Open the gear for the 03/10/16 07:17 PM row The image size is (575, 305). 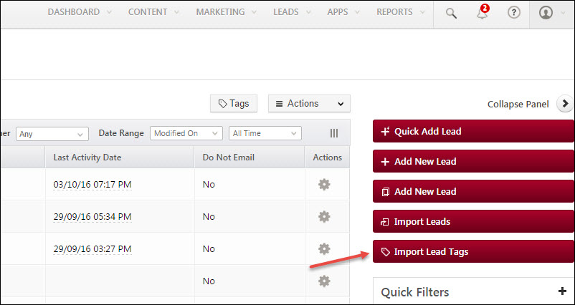324,185
